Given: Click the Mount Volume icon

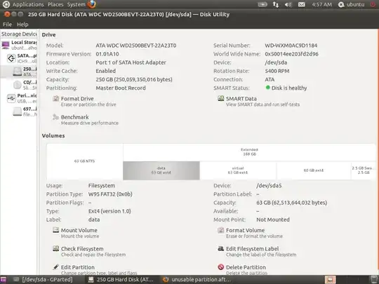Looking at the screenshot, I should pos(56,230).
